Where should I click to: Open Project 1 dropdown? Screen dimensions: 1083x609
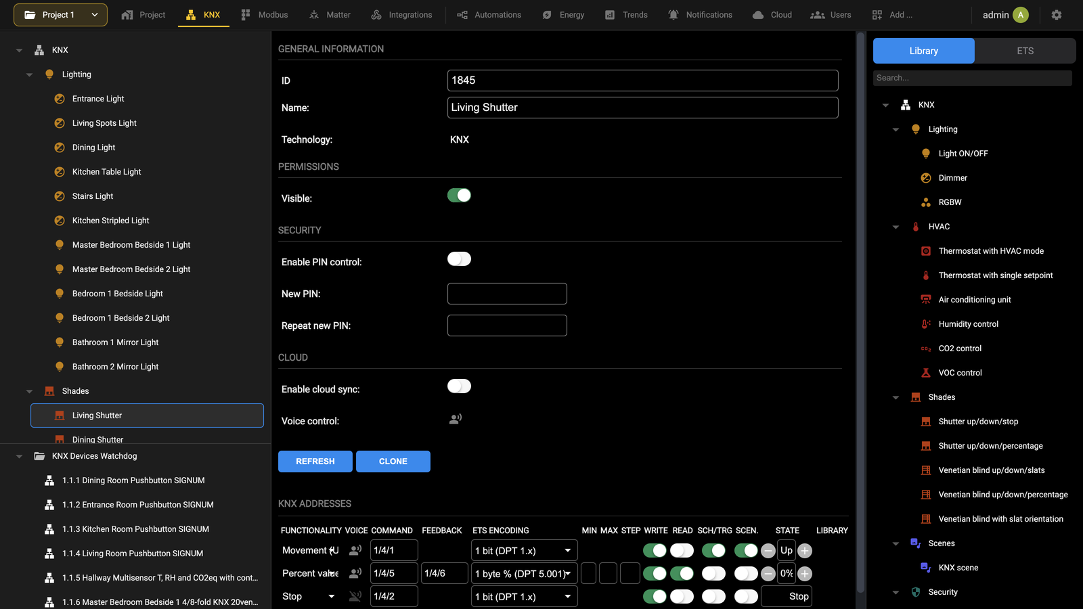(x=60, y=15)
